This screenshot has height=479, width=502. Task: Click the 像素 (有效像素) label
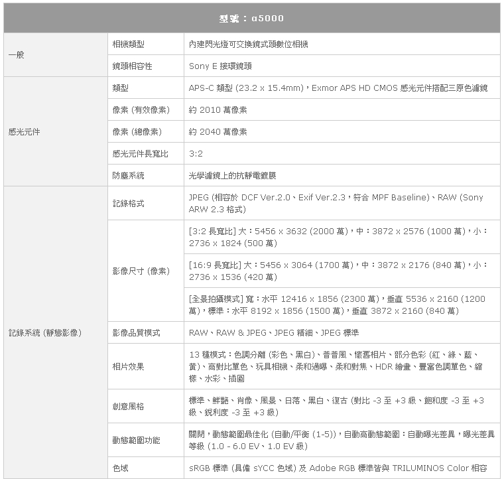pos(141,110)
